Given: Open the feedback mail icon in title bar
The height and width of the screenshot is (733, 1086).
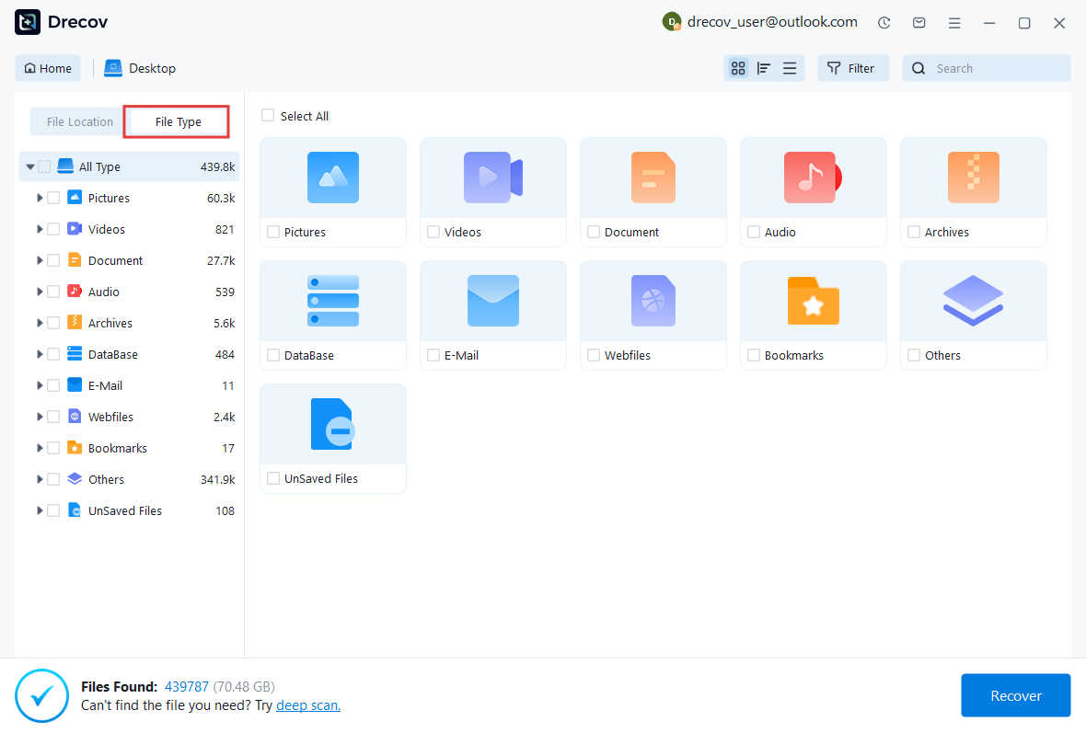Looking at the screenshot, I should coord(918,23).
